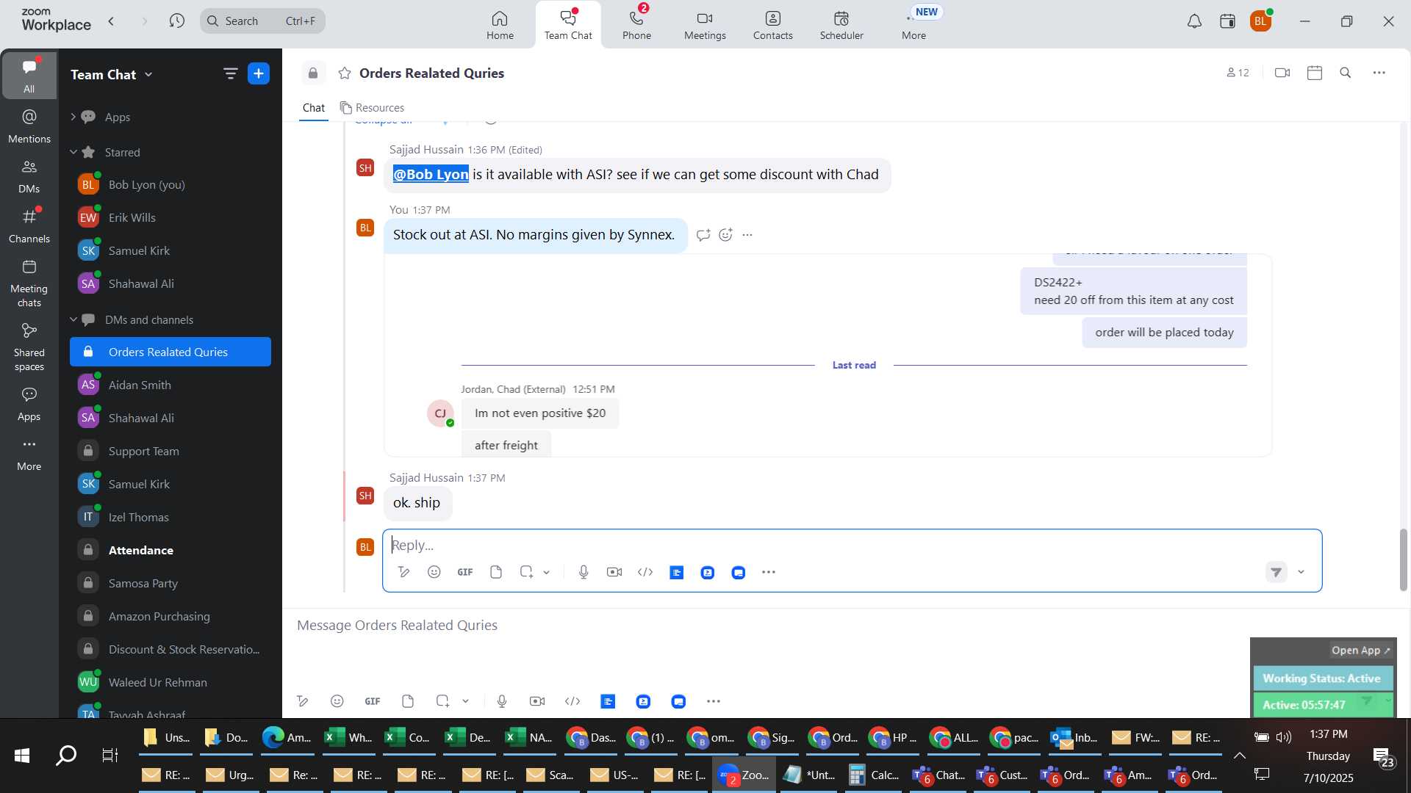The width and height of the screenshot is (1411, 793).
Task: Open Shared spaces in left rail
Action: click(x=29, y=347)
